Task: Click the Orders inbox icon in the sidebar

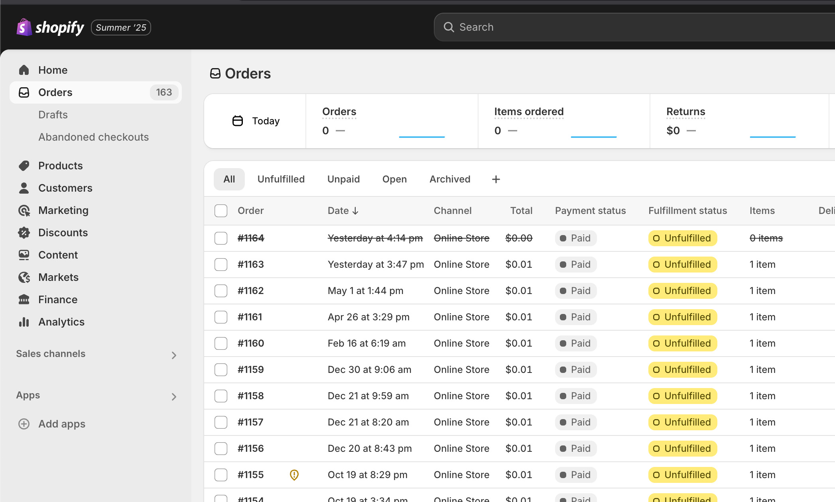Action: 24,92
